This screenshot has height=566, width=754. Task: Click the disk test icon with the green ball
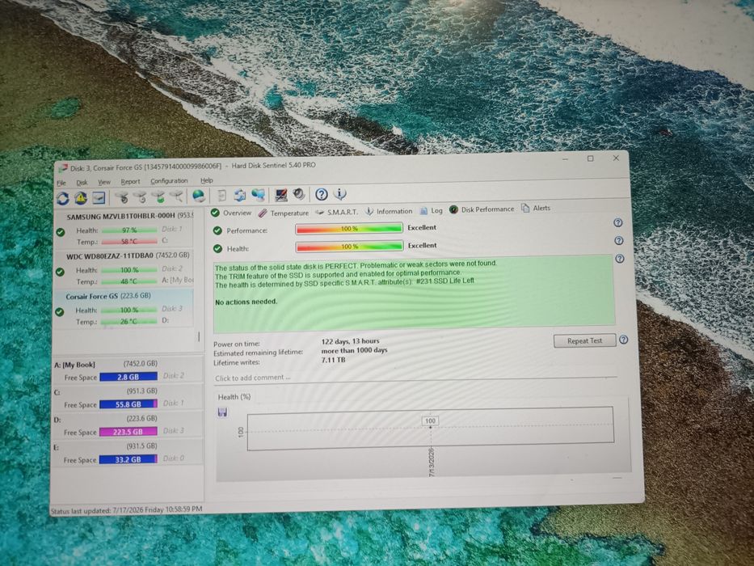pos(158,196)
